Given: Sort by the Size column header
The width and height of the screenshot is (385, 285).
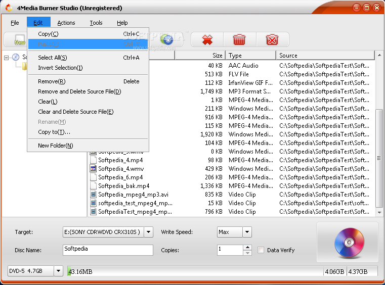Looking at the screenshot, I should (200, 56).
